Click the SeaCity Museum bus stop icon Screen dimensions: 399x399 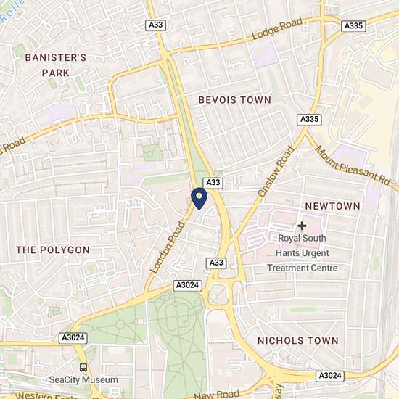pyautogui.click(x=83, y=367)
